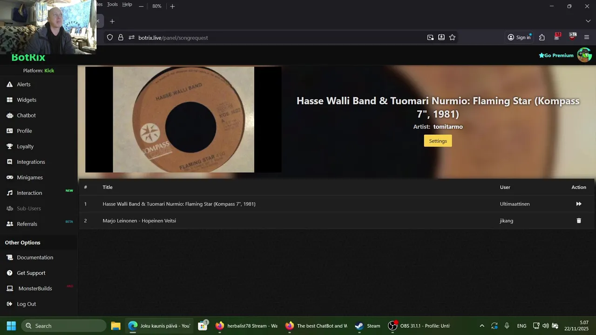Switch to The best ChatBot Firefox window
The width and height of the screenshot is (596, 335).
[x=316, y=326]
